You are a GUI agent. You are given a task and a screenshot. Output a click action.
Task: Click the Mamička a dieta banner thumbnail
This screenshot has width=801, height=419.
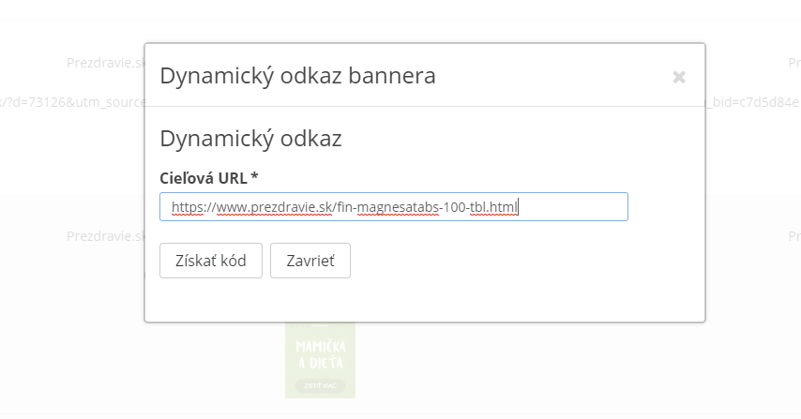point(320,361)
